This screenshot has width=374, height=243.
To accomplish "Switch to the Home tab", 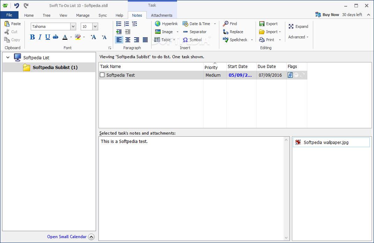I will pos(29,15).
